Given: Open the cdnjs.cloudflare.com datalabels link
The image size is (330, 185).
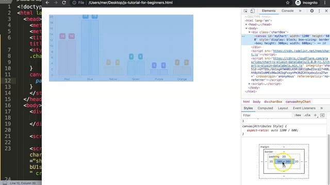Looking at the screenshot, I should pos(290,62).
